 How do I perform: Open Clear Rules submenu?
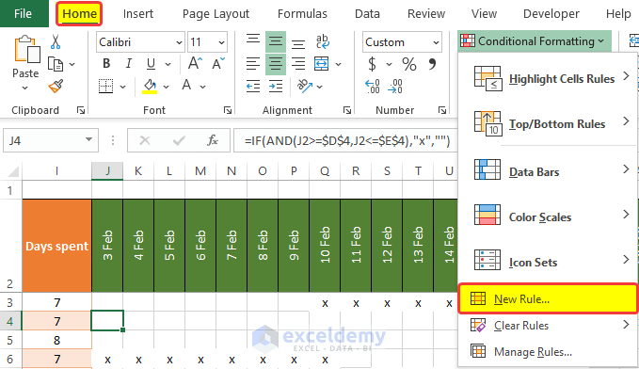pyautogui.click(x=548, y=326)
